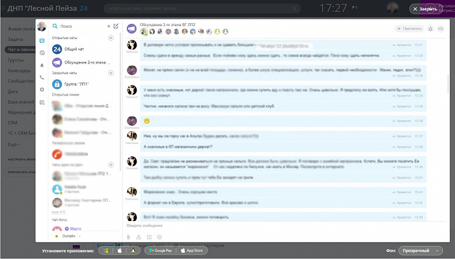
Task: Open Группы in the background menu
Action: [x=16, y=60]
